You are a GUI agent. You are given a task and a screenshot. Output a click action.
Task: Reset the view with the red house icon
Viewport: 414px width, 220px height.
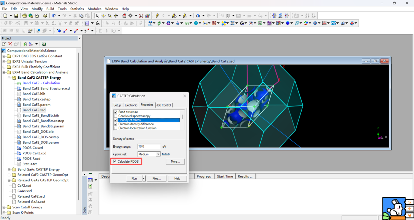[x=124, y=16]
